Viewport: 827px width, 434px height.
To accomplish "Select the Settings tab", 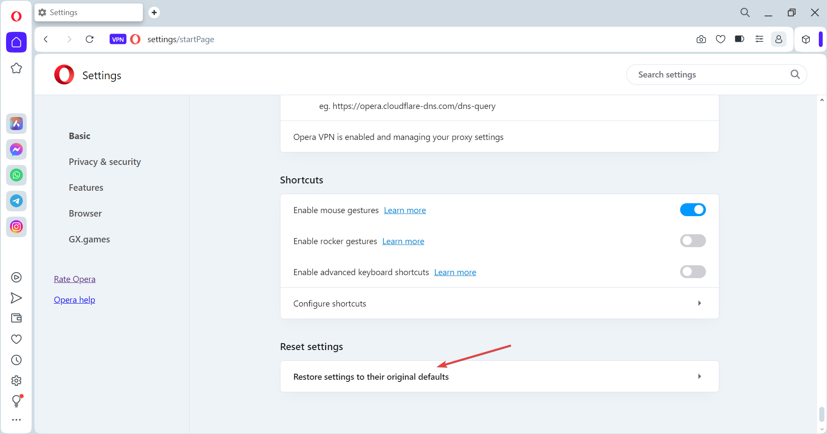I will pos(89,12).
